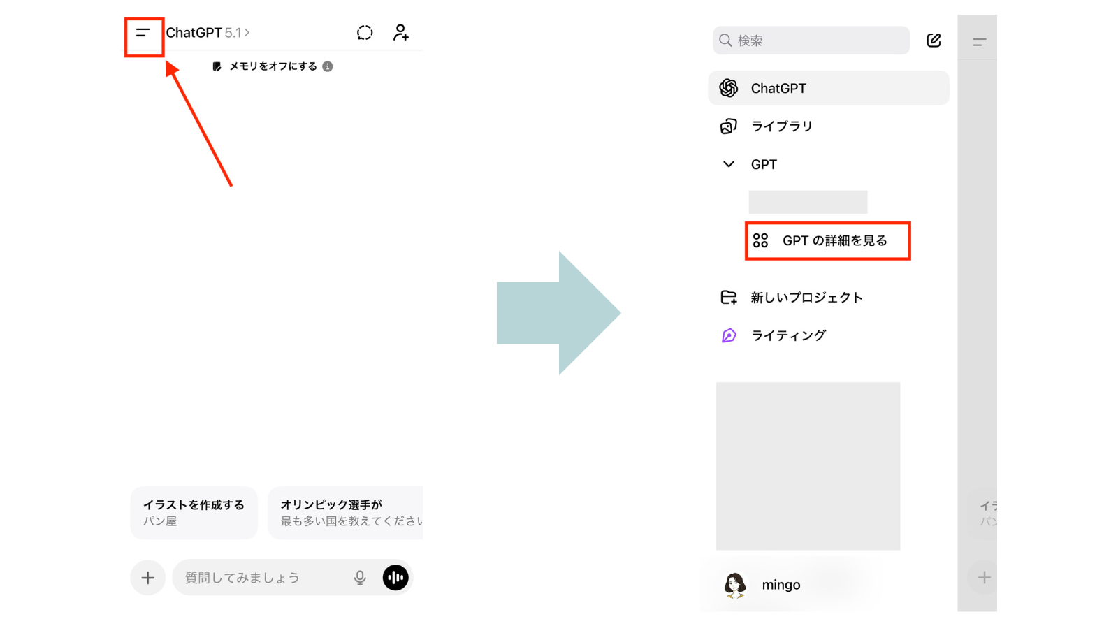This screenshot has width=1118, height=626.
Task: Click the plus attachment button in left screen
Action: click(147, 578)
